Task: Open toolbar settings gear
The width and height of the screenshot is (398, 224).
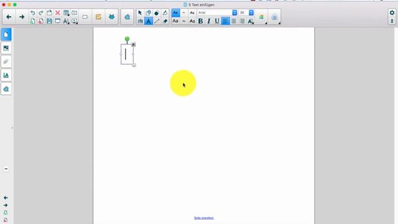Action: click(392, 12)
